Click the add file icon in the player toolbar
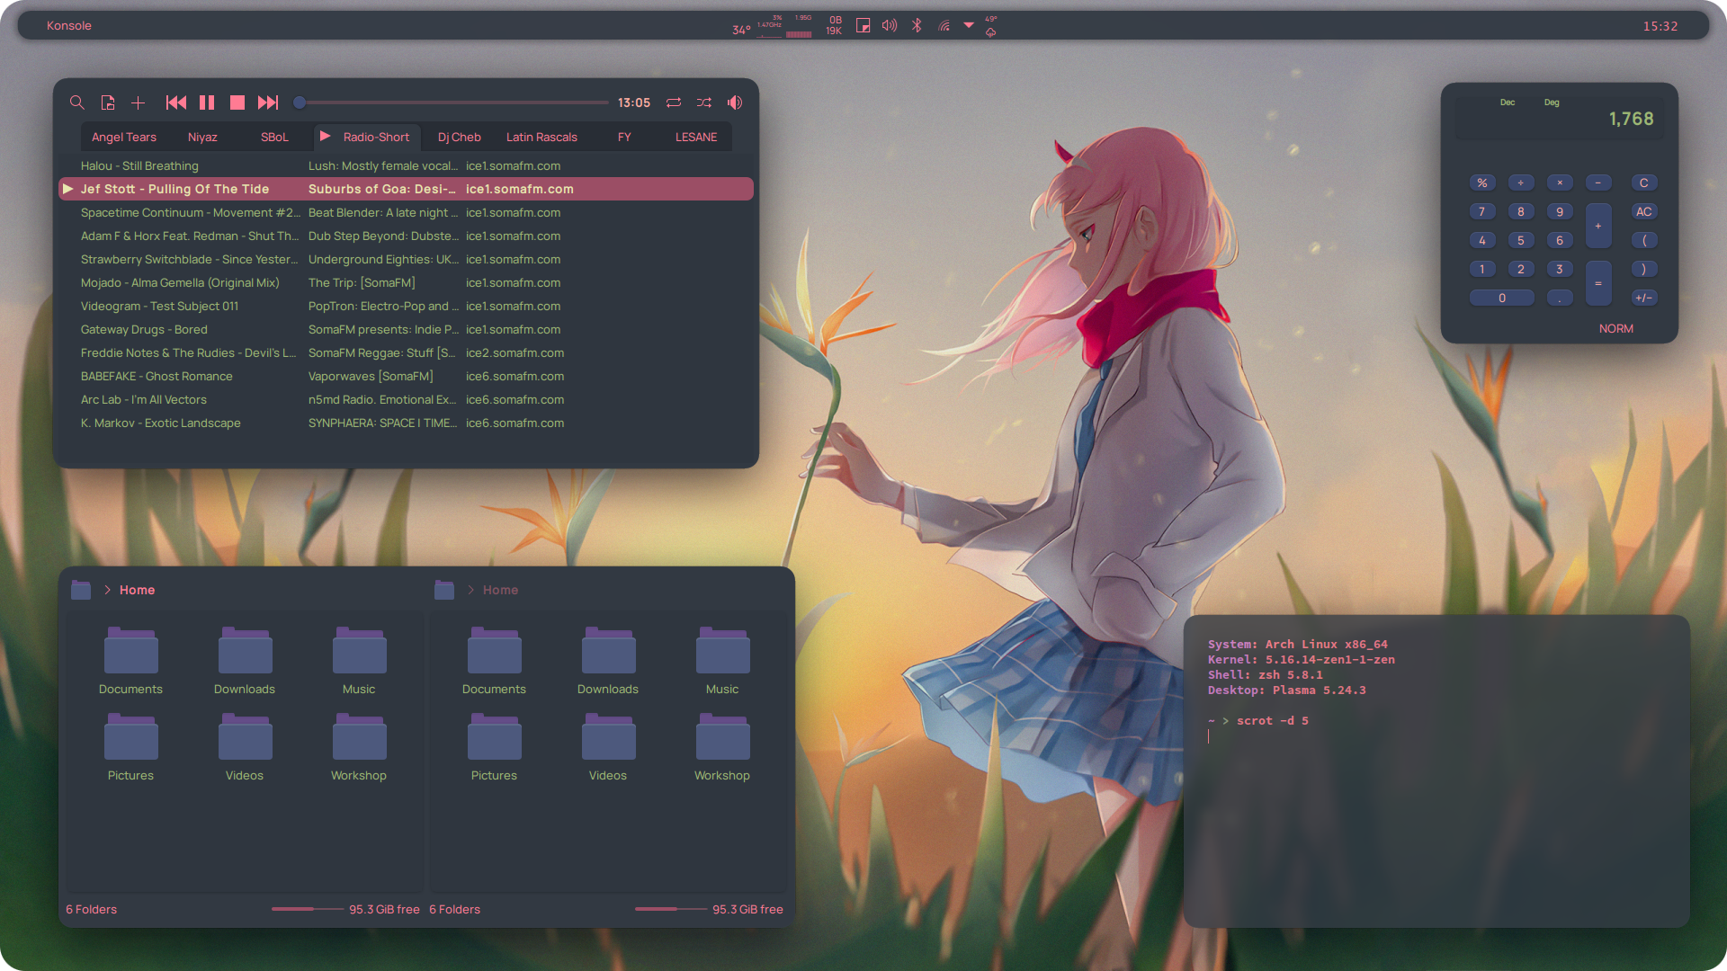Image resolution: width=1727 pixels, height=971 pixels. (x=108, y=102)
